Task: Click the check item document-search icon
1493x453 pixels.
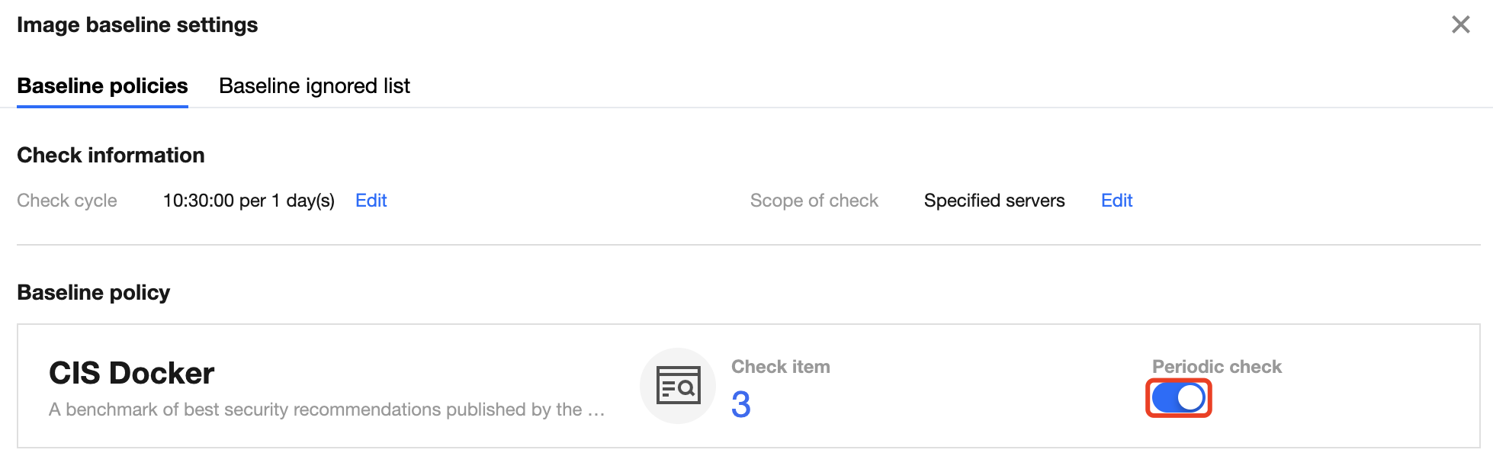Action: tap(678, 386)
